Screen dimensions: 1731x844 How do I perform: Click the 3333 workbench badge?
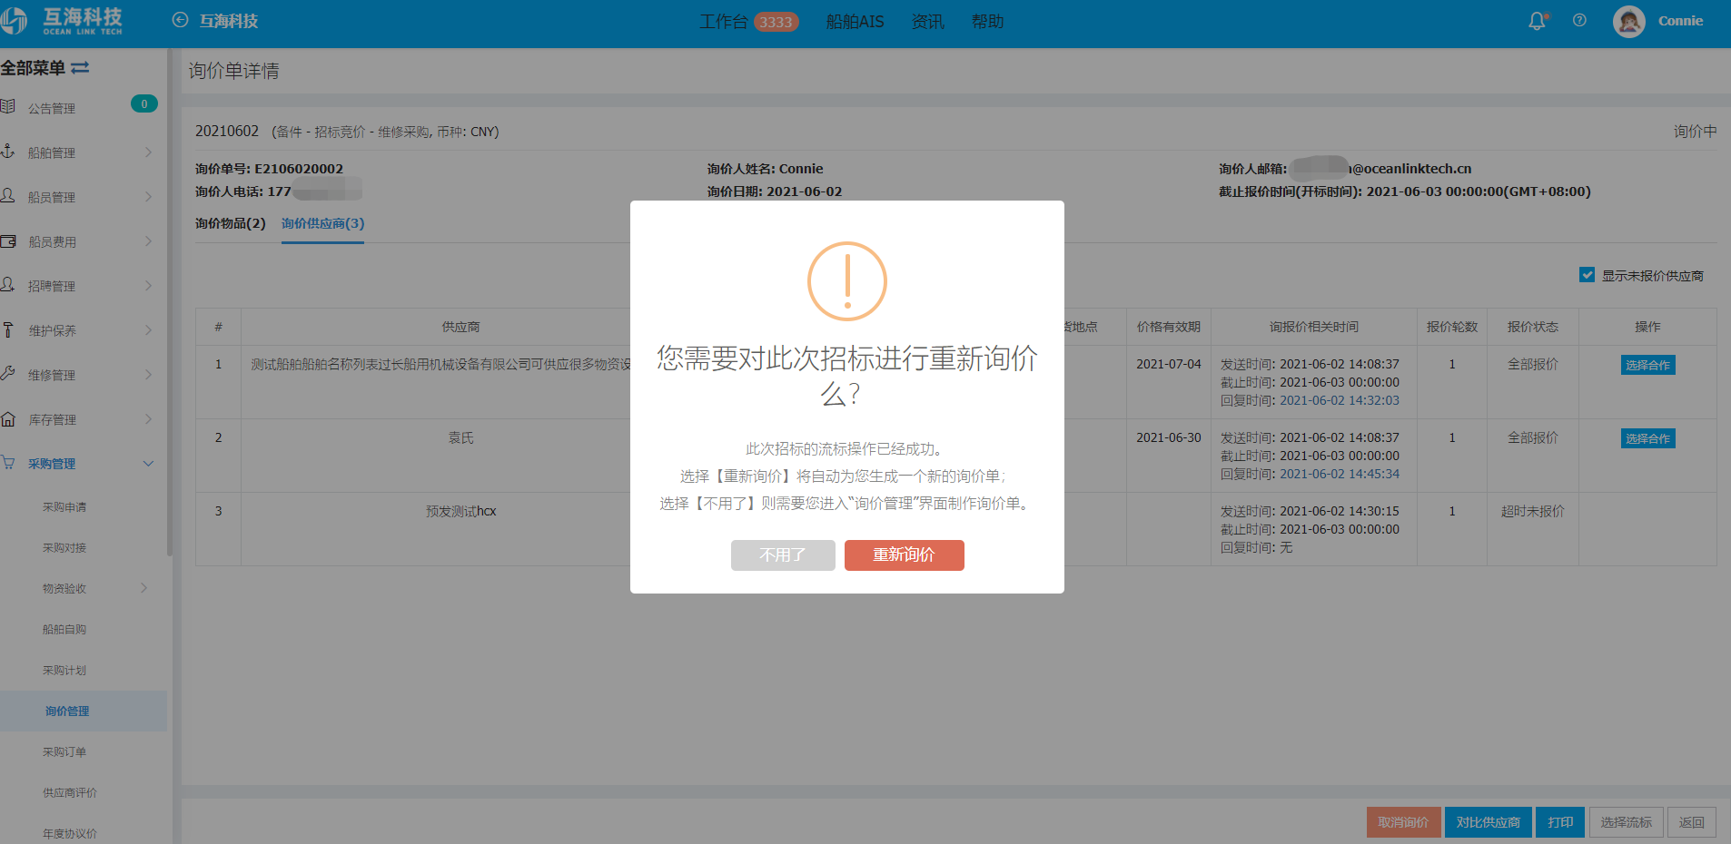776,22
